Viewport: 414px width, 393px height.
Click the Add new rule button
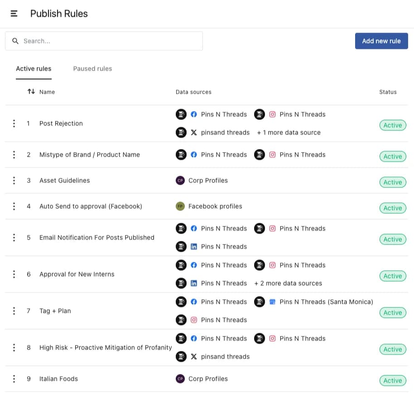(x=381, y=41)
